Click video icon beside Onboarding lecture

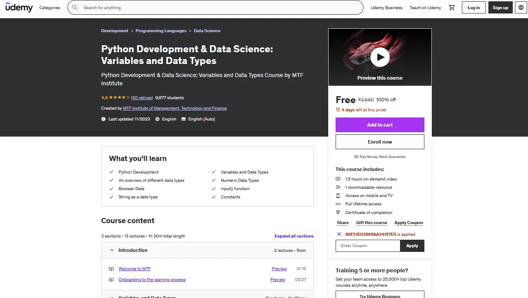[111, 280]
